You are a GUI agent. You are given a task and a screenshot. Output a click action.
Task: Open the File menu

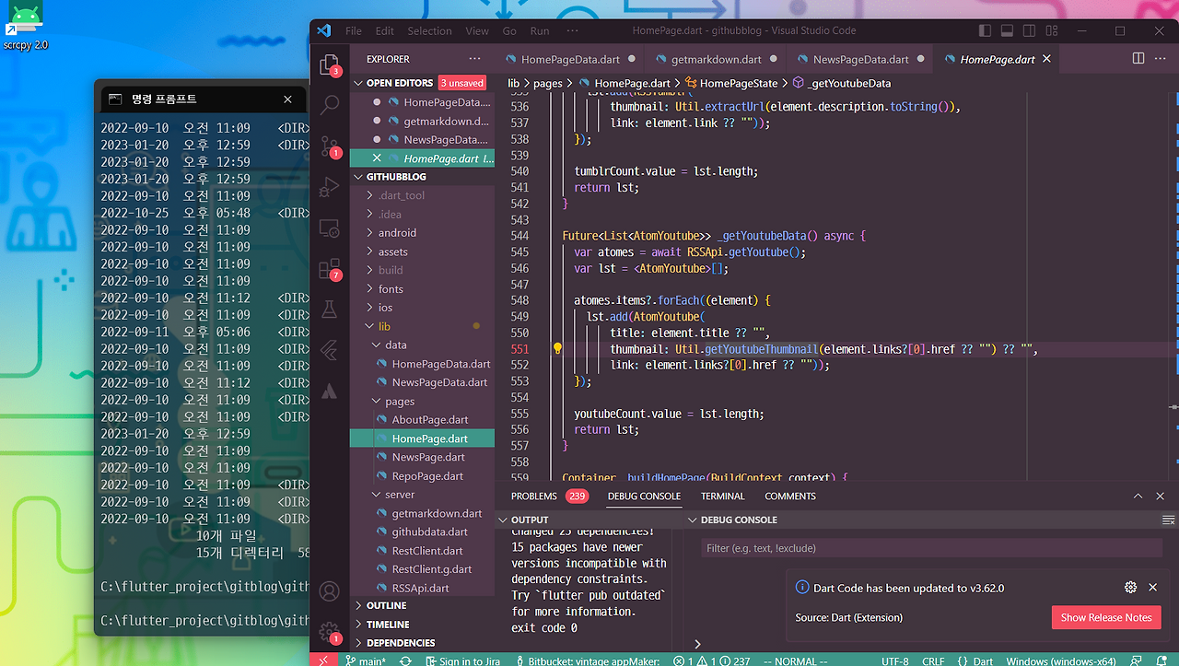(x=354, y=30)
